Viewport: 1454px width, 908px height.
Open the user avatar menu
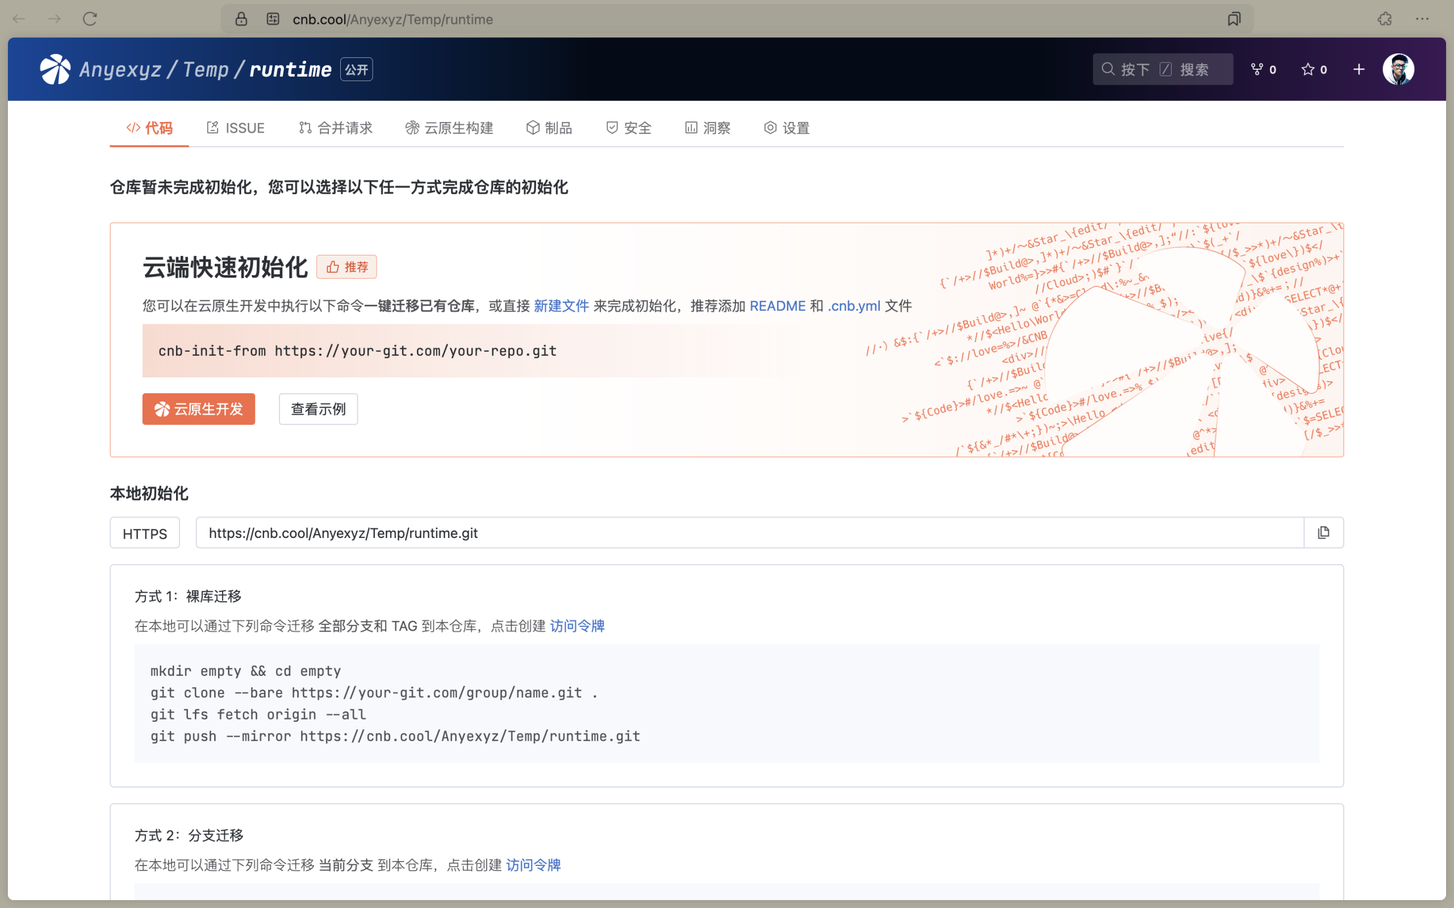pyautogui.click(x=1398, y=69)
